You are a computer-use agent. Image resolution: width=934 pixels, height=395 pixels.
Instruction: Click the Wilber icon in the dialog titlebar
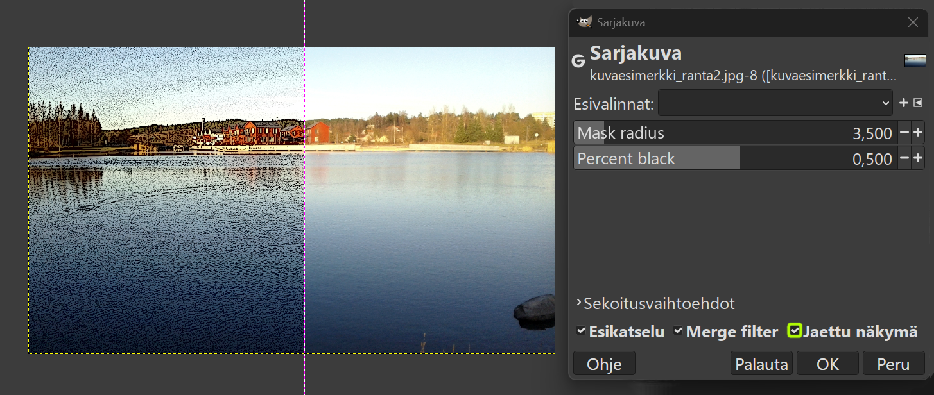tap(585, 22)
